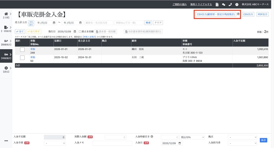Click help icon beside CSV出力(顧客別) button

pos(238,14)
